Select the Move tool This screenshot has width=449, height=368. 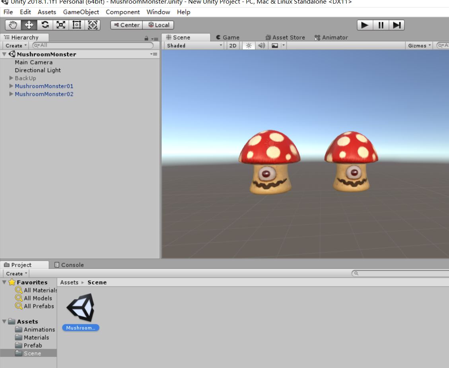(x=29, y=25)
